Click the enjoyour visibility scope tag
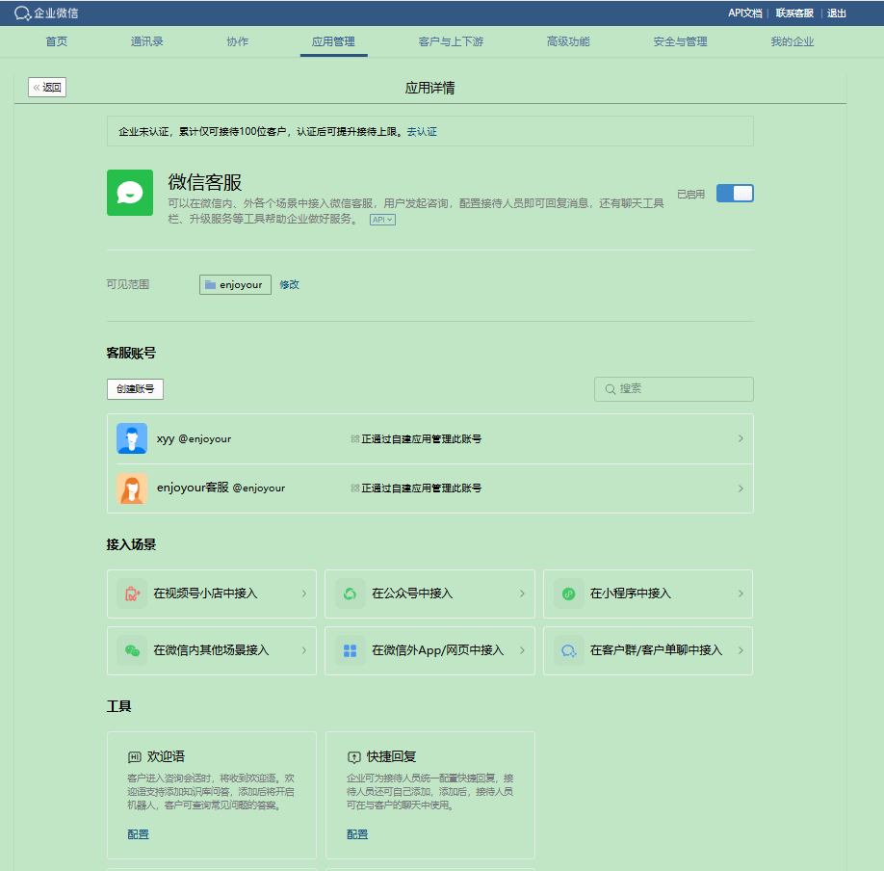The width and height of the screenshot is (884, 871). [235, 284]
